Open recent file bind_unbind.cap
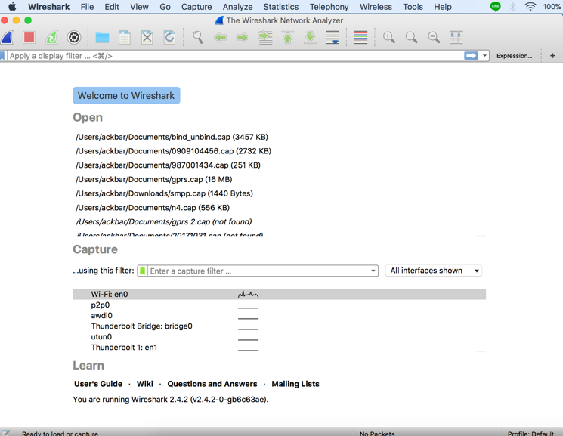This screenshot has width=563, height=436. click(172, 137)
